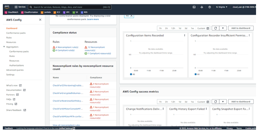Select 1w range in upper time selector

(x=192, y=28)
